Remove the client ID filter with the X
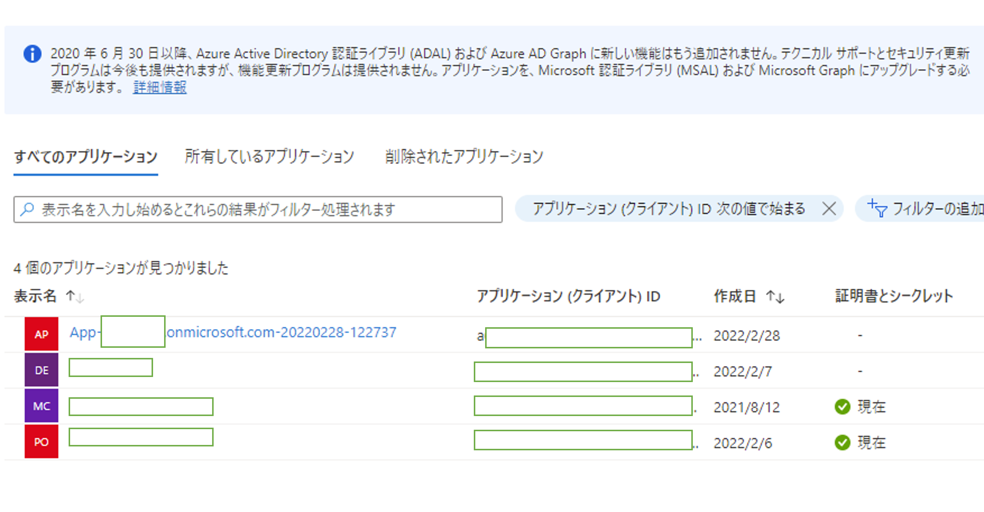 [829, 209]
